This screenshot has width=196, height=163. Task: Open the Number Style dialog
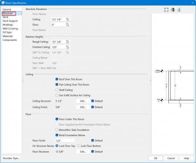coord(11,158)
